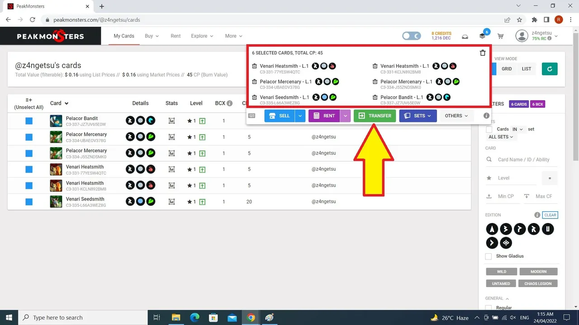Switch to LIST view mode
Image resolution: width=579 pixels, height=325 pixels.
527,69
